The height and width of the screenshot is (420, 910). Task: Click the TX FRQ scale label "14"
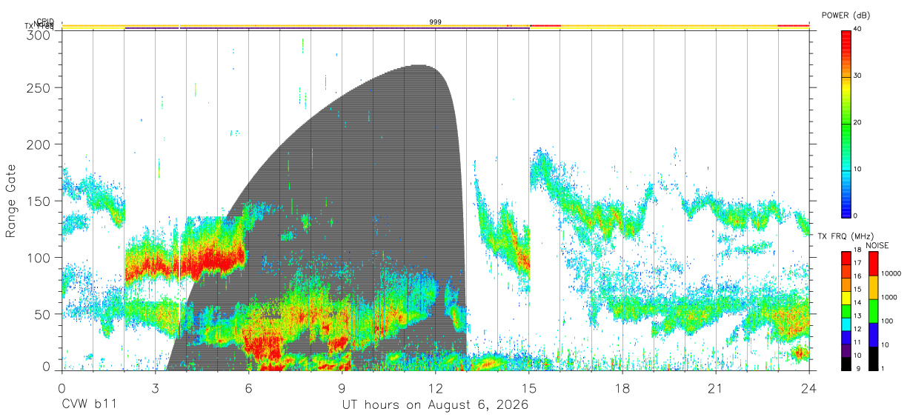tap(857, 302)
